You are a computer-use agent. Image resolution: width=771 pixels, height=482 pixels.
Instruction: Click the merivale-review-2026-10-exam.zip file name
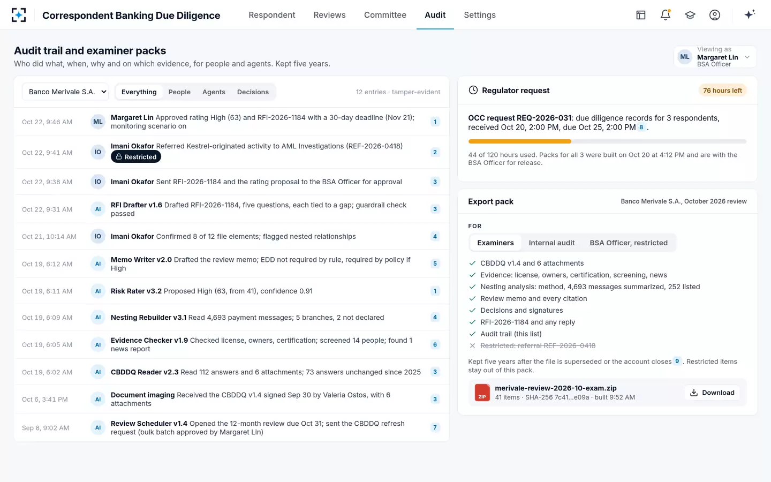tap(556, 388)
